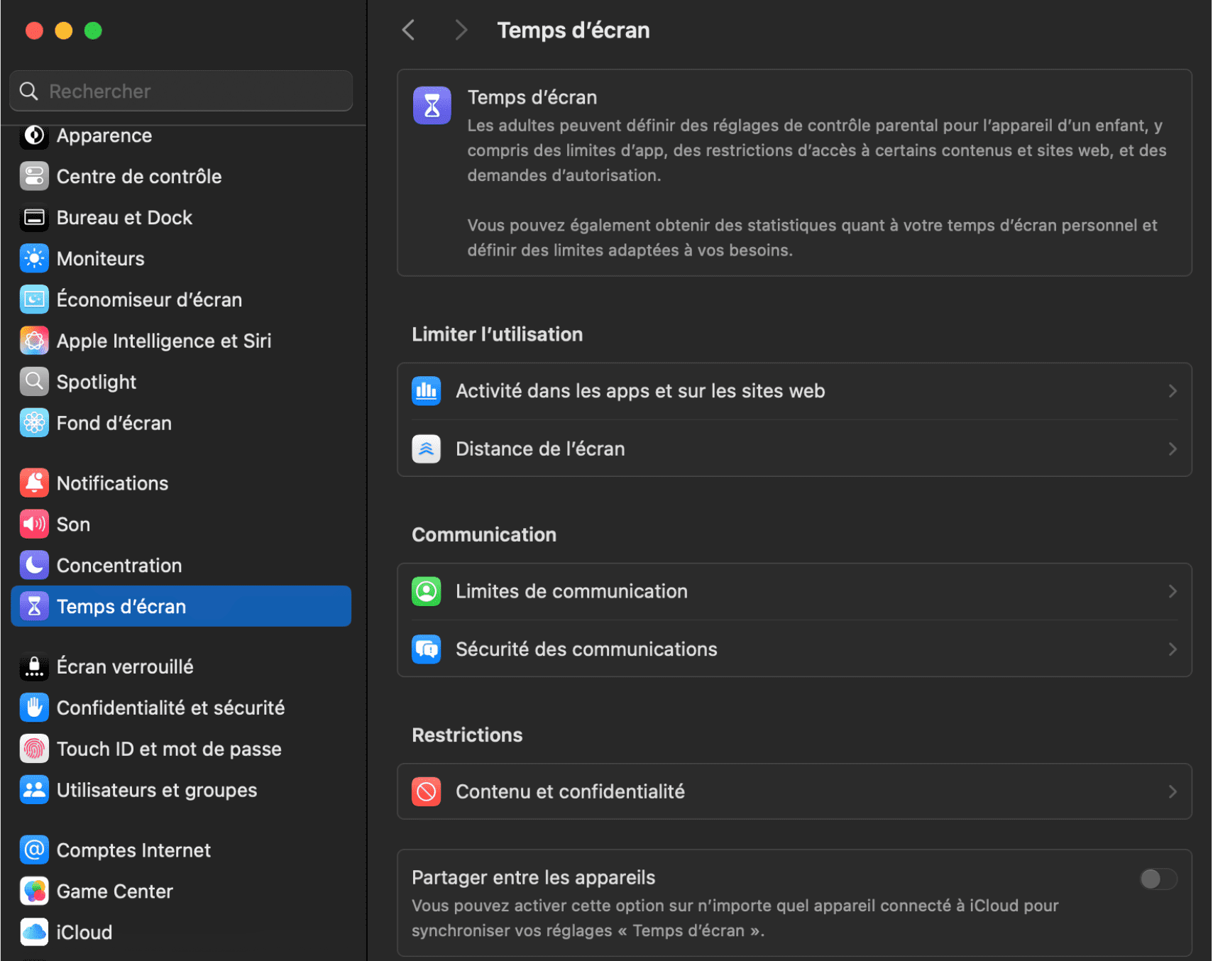Open Limites de communication via chevron
Viewport: 1213px width, 961px height.
click(1173, 591)
